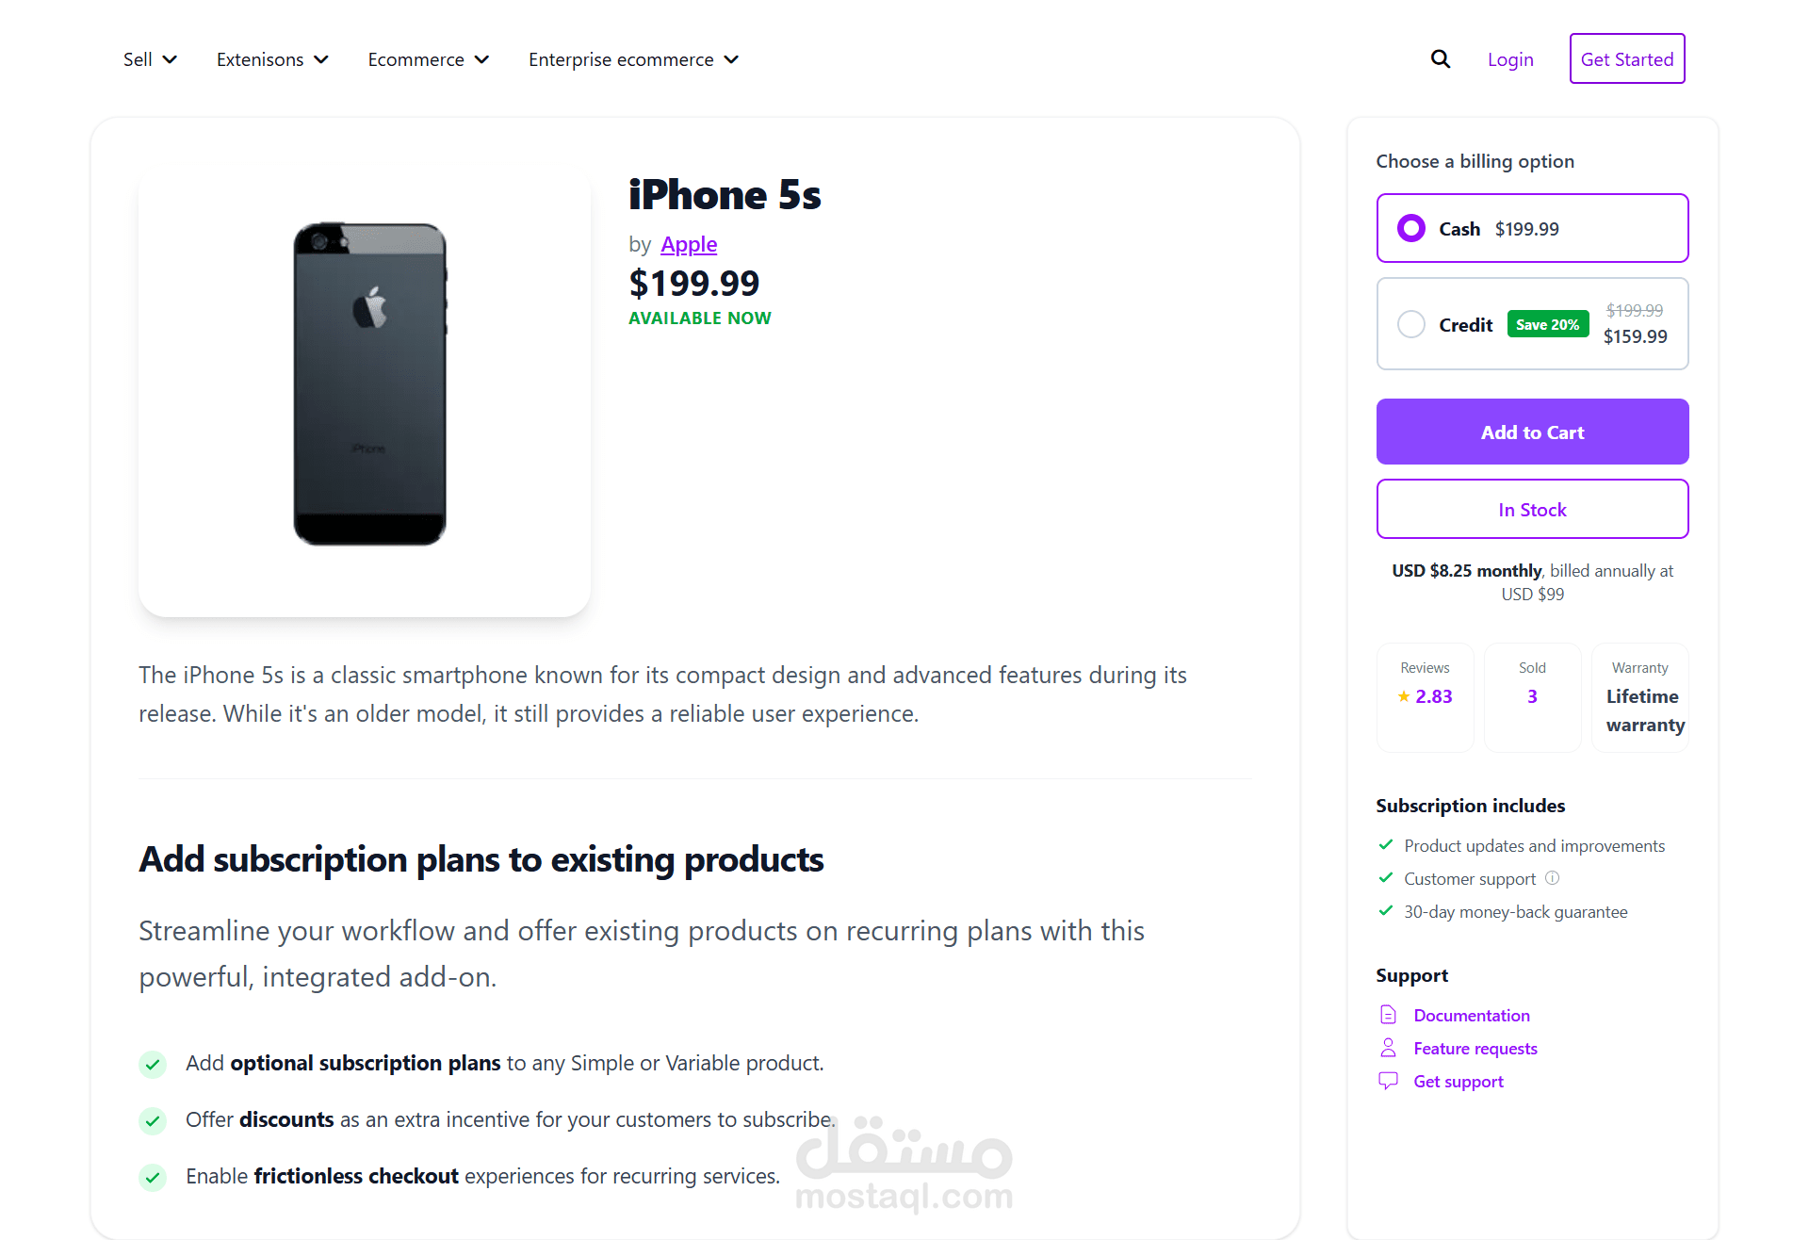Select the Credit billing radio button
This screenshot has height=1240, width=1809.
coord(1411,324)
